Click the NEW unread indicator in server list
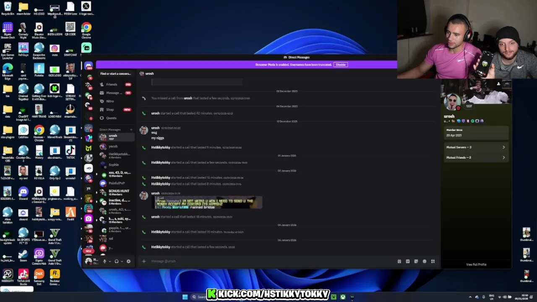The height and width of the screenshot is (302, 537). pos(88,251)
